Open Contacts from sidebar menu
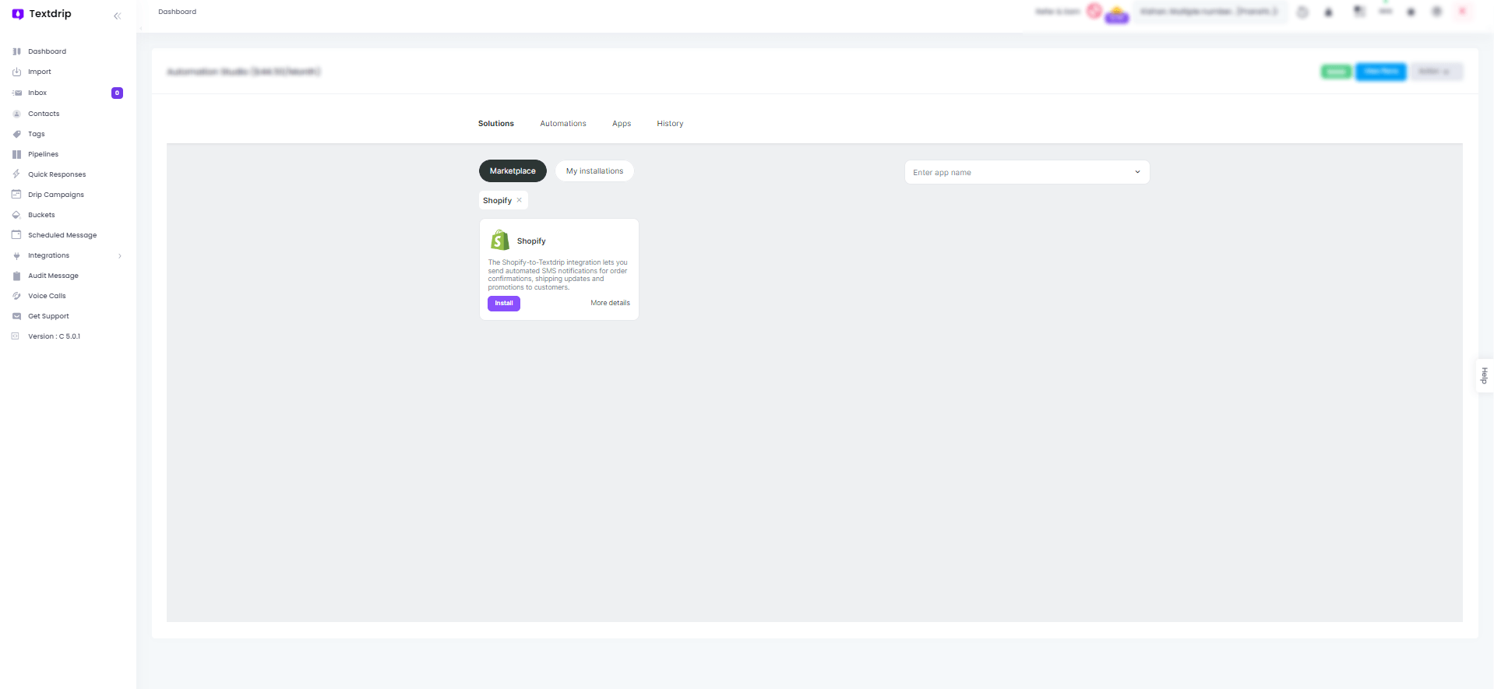This screenshot has height=689, width=1494. click(44, 114)
